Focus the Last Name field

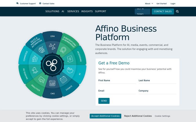[x=157, y=81]
